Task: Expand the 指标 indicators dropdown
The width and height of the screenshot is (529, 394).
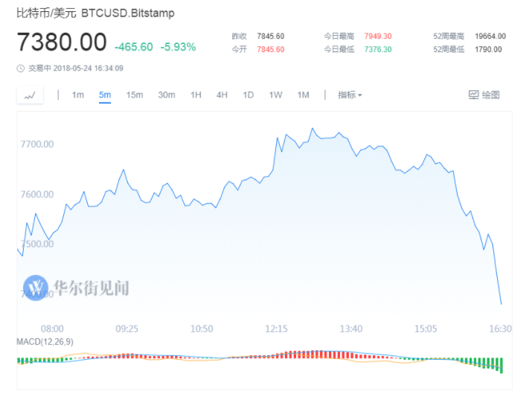Action: click(350, 95)
